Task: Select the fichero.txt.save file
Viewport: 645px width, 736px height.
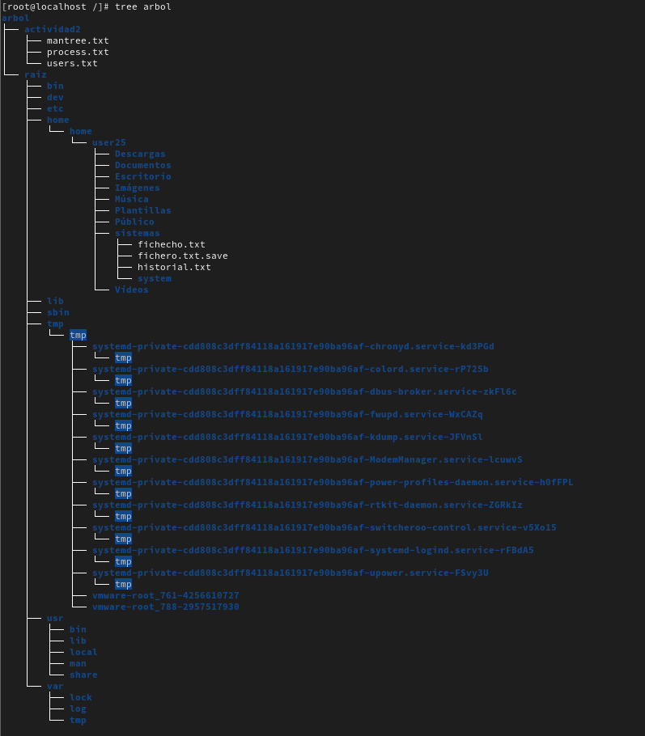Action: (182, 256)
